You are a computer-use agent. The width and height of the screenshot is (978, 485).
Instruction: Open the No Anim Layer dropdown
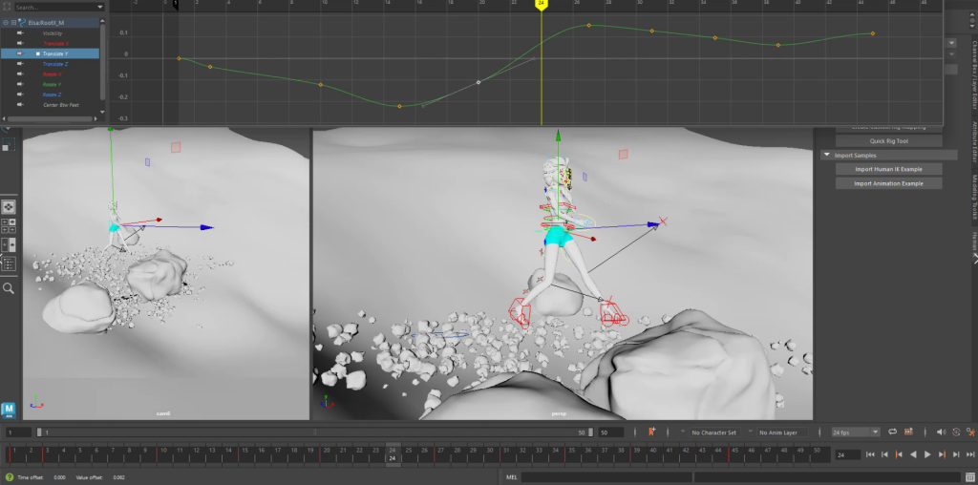click(782, 432)
